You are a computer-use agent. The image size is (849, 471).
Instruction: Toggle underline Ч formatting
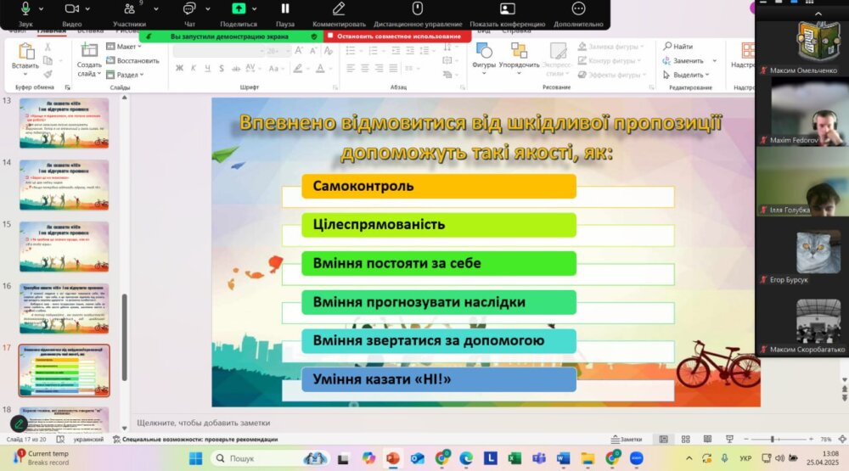207,68
